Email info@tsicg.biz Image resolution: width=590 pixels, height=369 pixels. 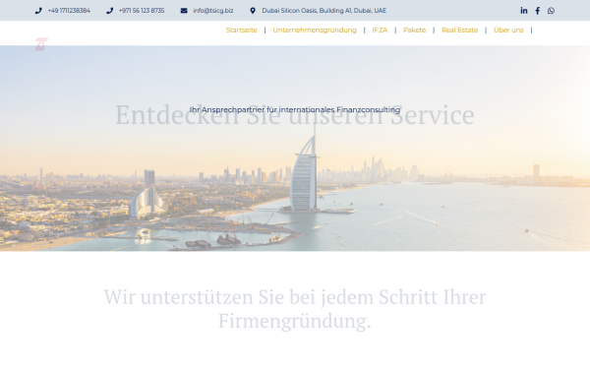213,11
